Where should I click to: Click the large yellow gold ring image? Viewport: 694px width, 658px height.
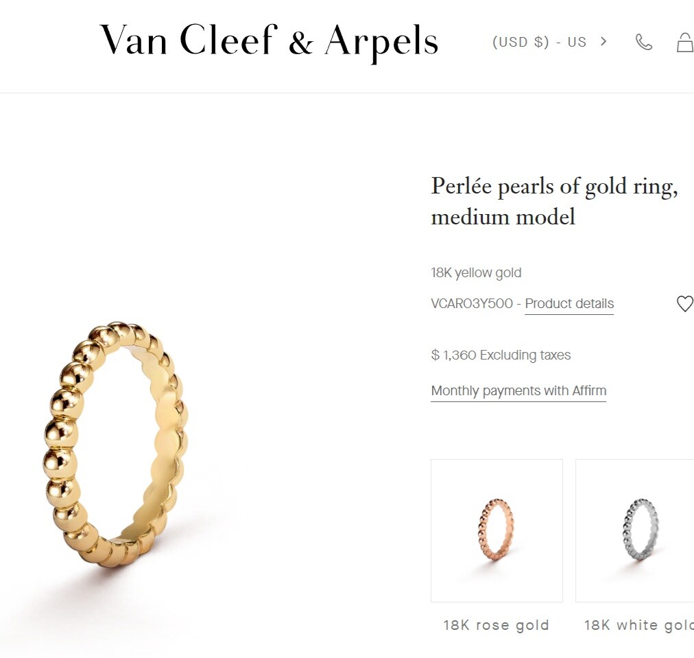[116, 444]
